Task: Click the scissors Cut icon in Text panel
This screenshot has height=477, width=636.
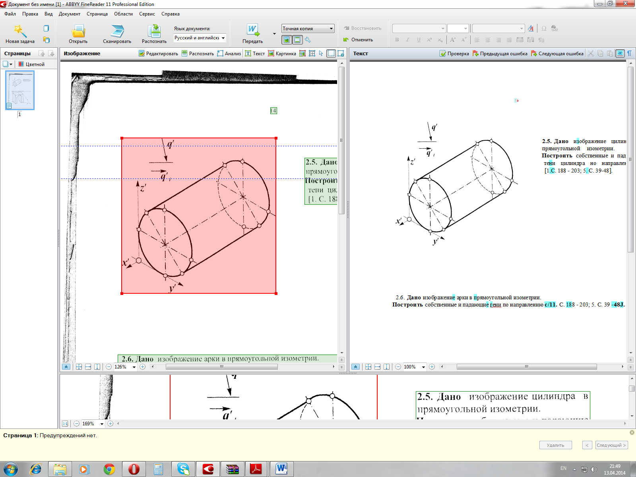Action: tap(591, 54)
